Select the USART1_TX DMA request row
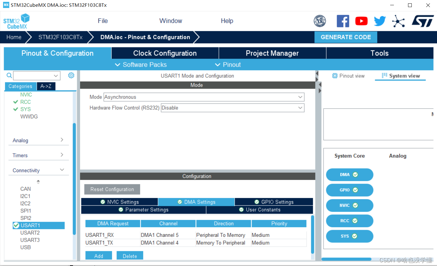 [196, 243]
